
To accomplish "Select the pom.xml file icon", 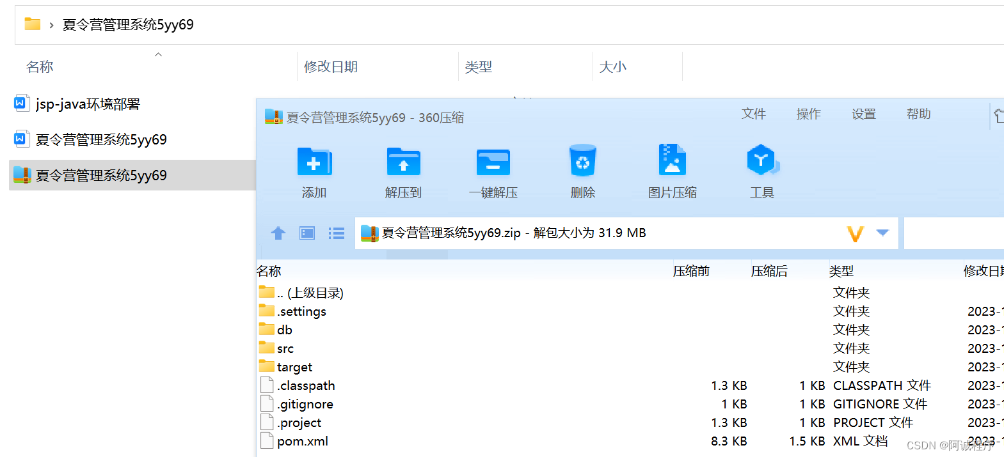I will click(267, 440).
